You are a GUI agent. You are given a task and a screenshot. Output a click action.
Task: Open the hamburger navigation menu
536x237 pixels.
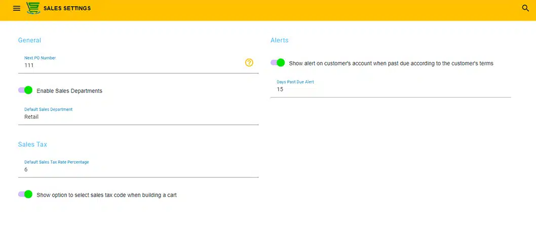click(17, 9)
